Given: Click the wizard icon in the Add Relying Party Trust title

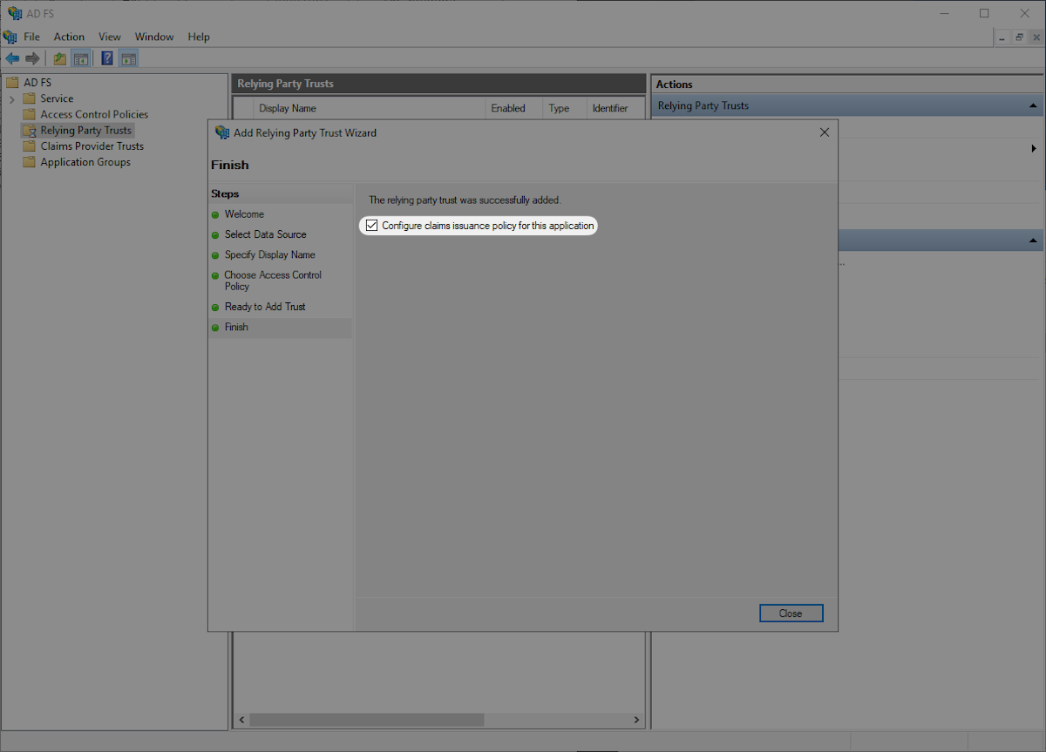Looking at the screenshot, I should pos(221,132).
